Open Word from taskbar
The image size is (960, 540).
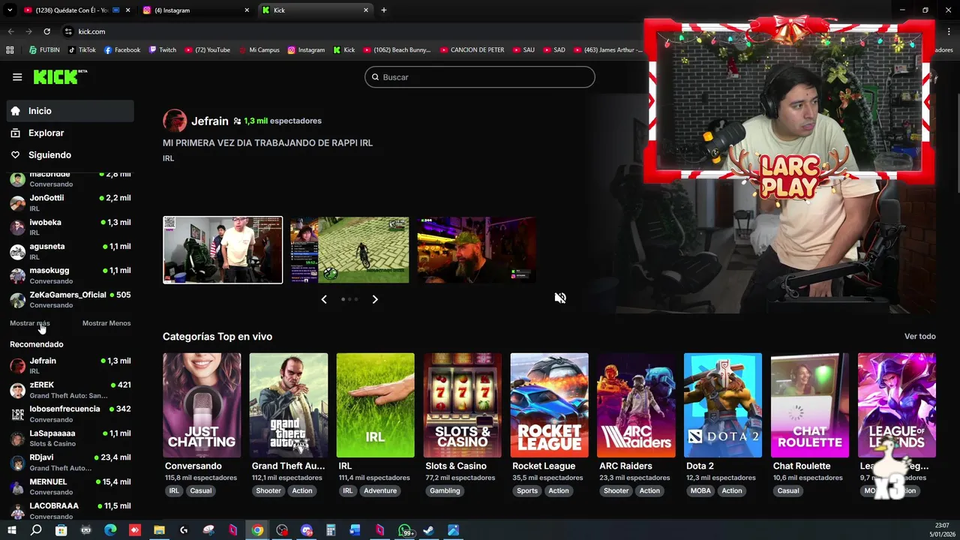355,530
